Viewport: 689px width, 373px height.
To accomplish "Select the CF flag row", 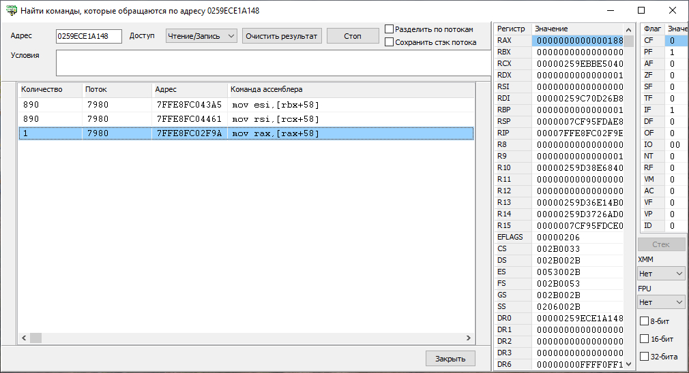I will (x=664, y=40).
